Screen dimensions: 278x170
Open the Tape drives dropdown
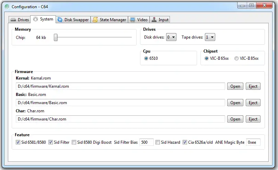[x=210, y=37]
